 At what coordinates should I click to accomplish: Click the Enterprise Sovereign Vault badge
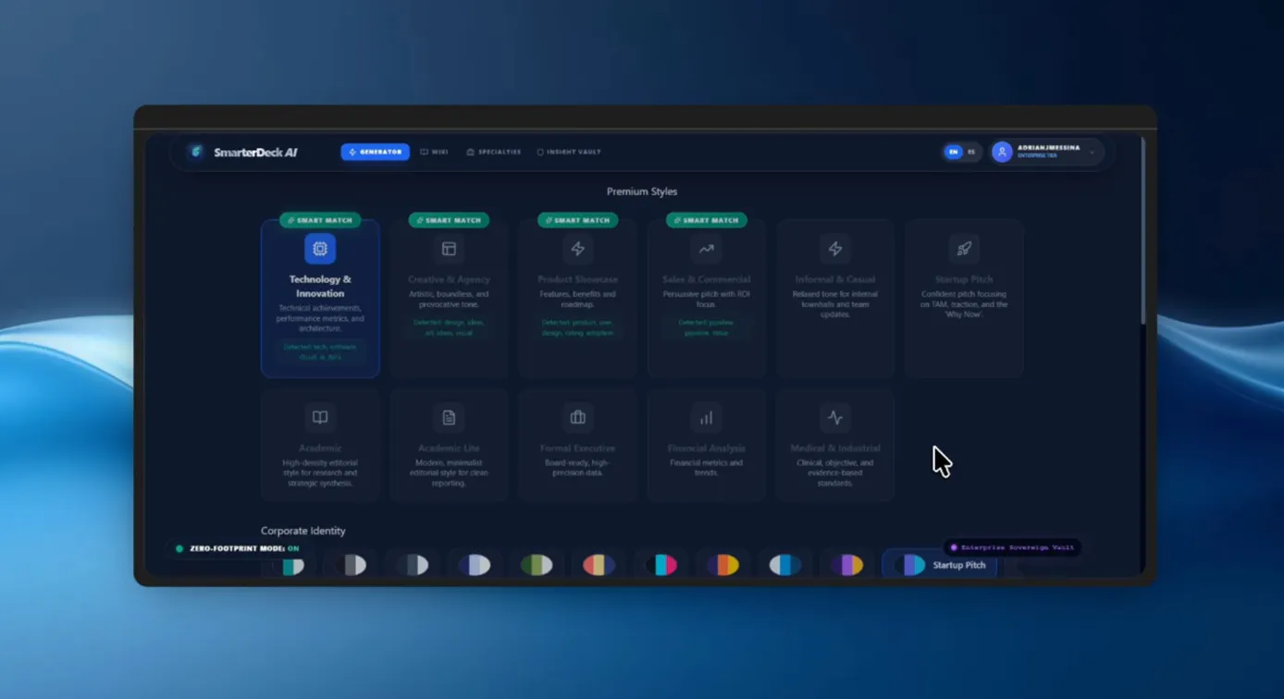[x=1012, y=547]
